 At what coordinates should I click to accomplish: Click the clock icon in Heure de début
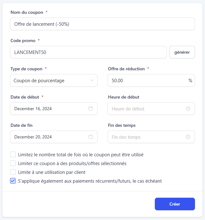tap(188, 109)
